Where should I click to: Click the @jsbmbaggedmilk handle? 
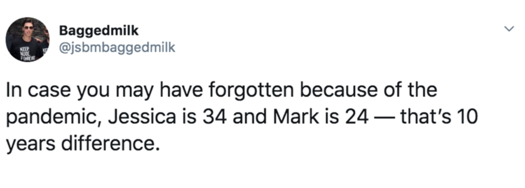click(x=117, y=49)
